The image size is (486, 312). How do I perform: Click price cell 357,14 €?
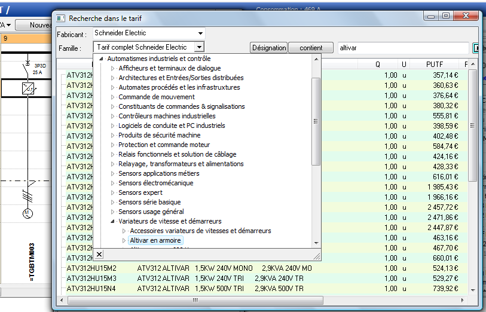(x=445, y=75)
